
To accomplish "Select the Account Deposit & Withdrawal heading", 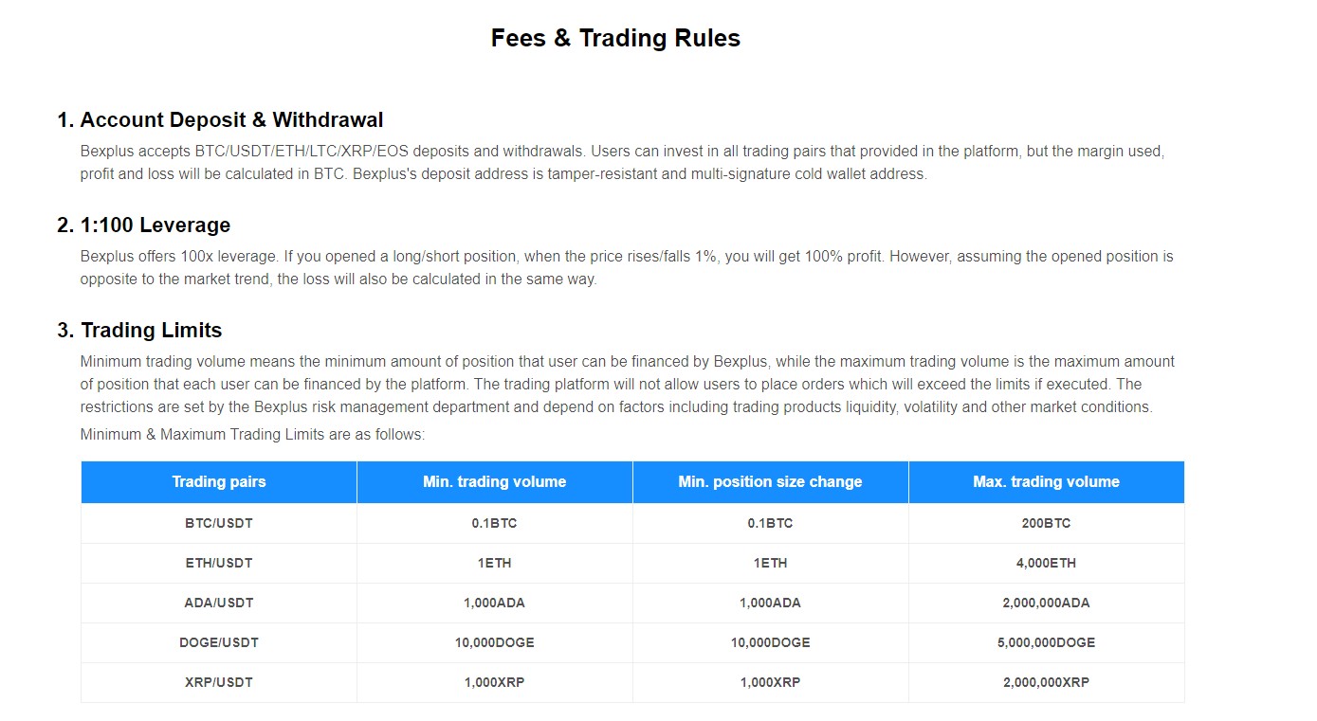I will pyautogui.click(x=220, y=120).
